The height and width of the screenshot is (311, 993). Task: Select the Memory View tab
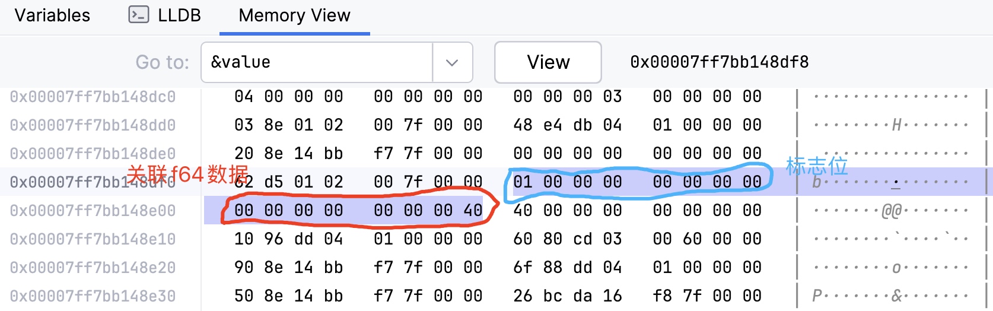click(x=294, y=15)
